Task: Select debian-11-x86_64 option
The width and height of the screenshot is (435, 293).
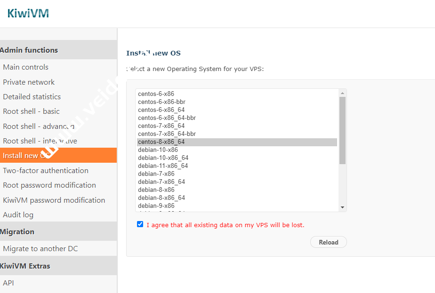Action: [237, 166]
